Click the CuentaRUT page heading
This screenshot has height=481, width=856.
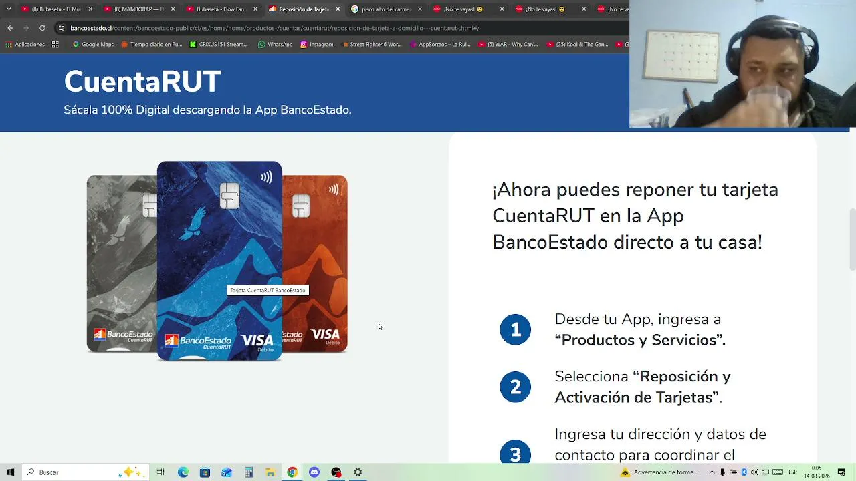142,82
